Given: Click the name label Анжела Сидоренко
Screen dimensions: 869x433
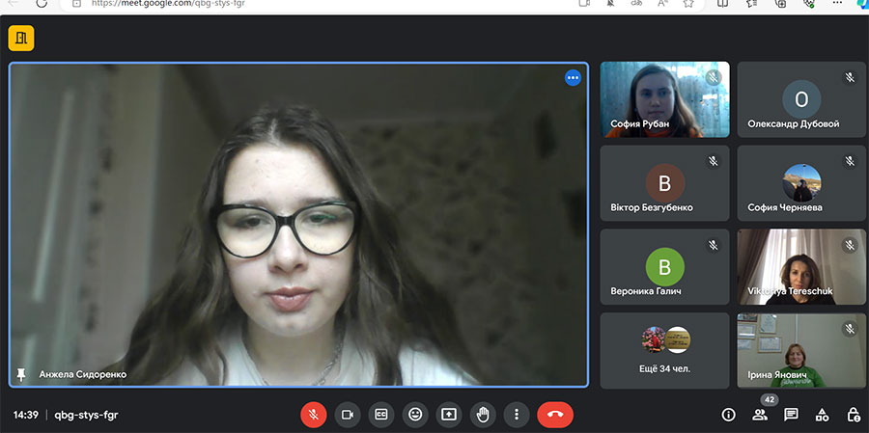Looking at the screenshot, I should [x=83, y=375].
